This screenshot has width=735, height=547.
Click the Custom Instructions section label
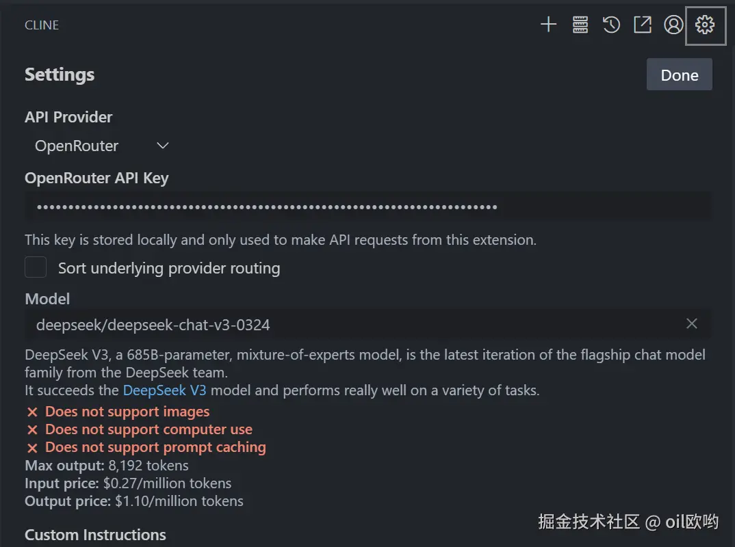[x=95, y=535]
